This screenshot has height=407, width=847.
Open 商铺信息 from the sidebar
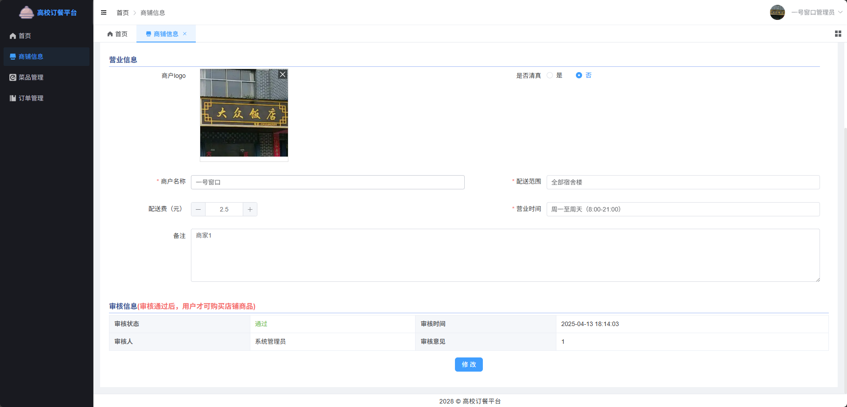point(30,57)
